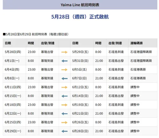Click 基隆到達 in the 6月15日 row
Viewport: 159px width, 138px height.
pyautogui.click(x=47, y=96)
